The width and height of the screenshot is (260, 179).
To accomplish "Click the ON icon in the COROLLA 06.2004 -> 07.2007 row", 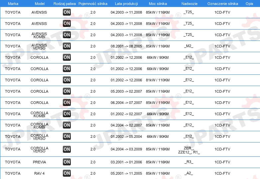I will pos(67,103).
